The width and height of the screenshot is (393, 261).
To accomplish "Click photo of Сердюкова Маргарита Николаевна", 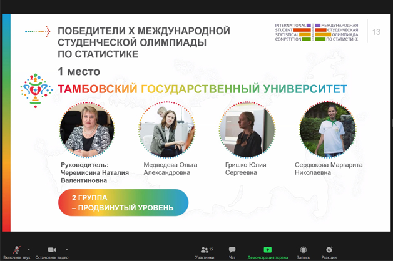I will [x=327, y=130].
